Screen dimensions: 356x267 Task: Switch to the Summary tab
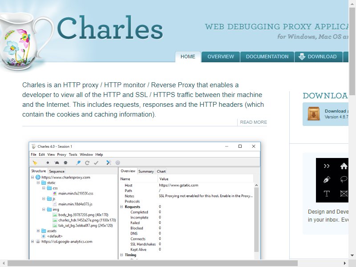tap(146, 171)
